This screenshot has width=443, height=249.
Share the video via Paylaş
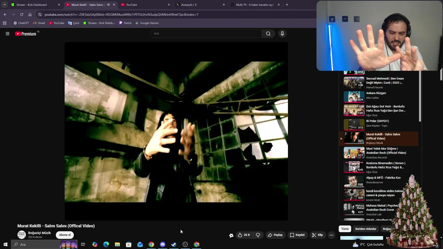275,235
